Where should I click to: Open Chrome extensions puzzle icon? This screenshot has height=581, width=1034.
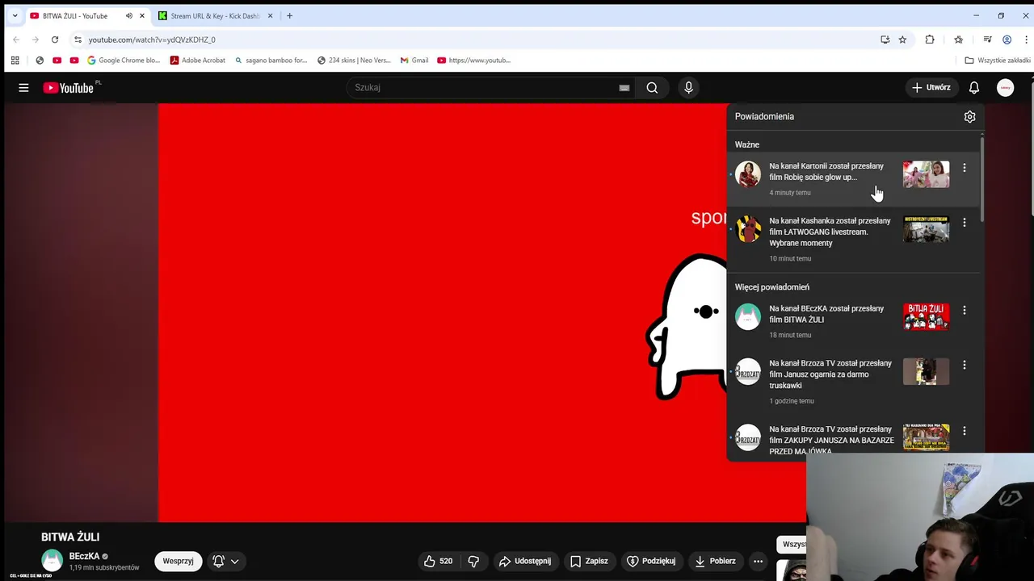[x=930, y=40]
